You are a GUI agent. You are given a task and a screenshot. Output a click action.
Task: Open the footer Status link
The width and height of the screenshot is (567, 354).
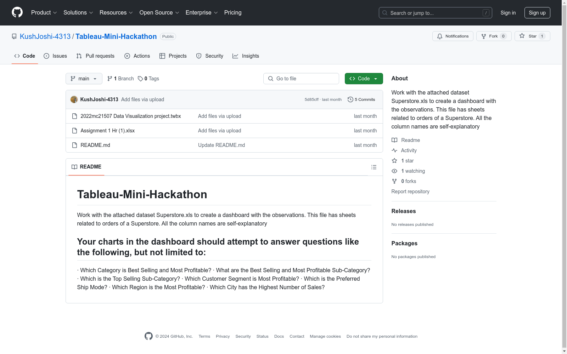[263, 336]
